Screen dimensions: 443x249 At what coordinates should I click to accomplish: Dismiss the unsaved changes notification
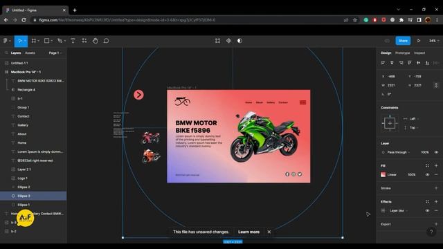(x=269, y=232)
